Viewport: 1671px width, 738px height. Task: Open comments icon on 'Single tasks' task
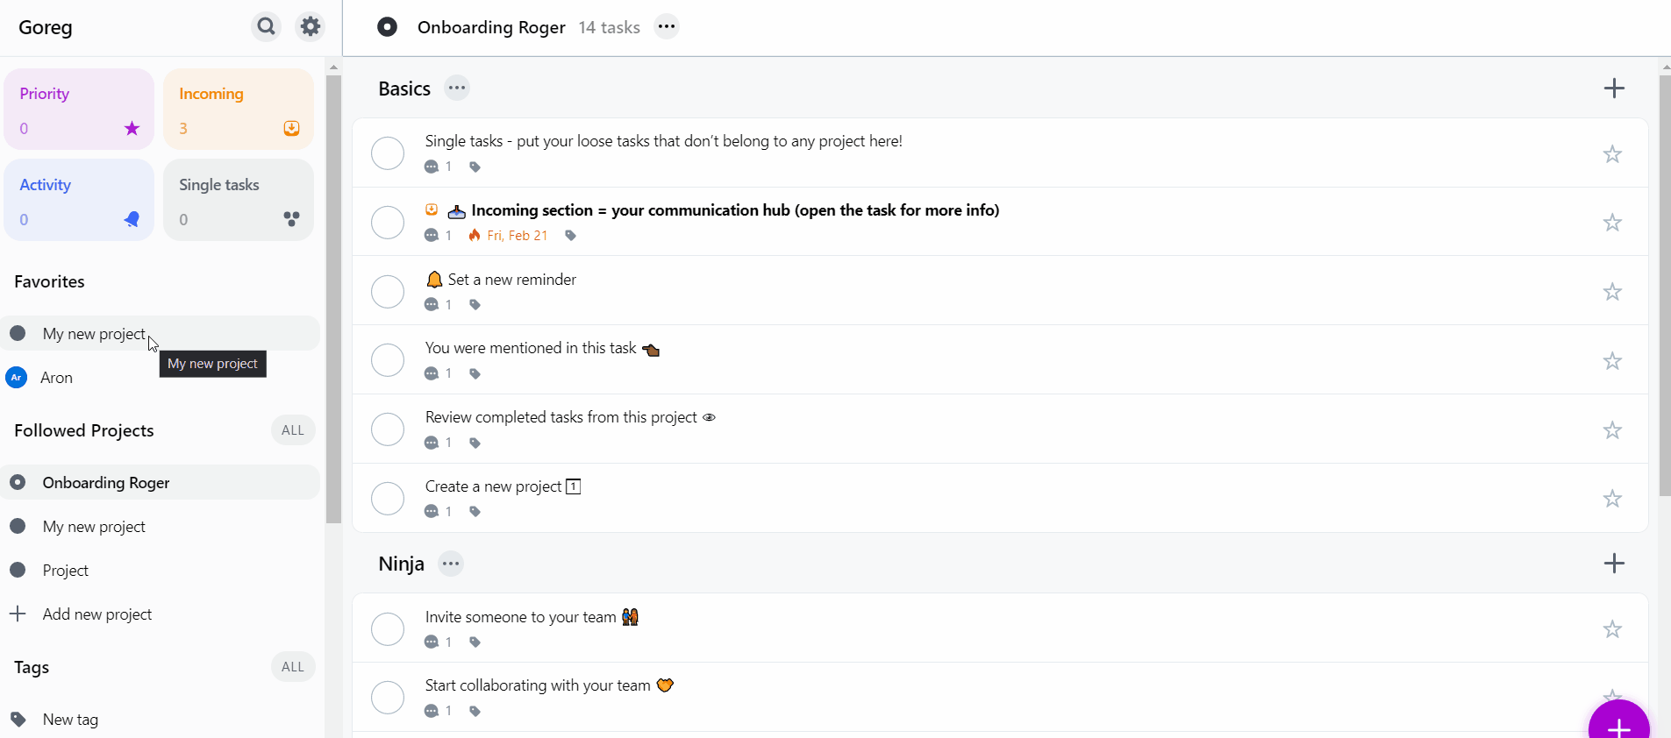pos(431,167)
